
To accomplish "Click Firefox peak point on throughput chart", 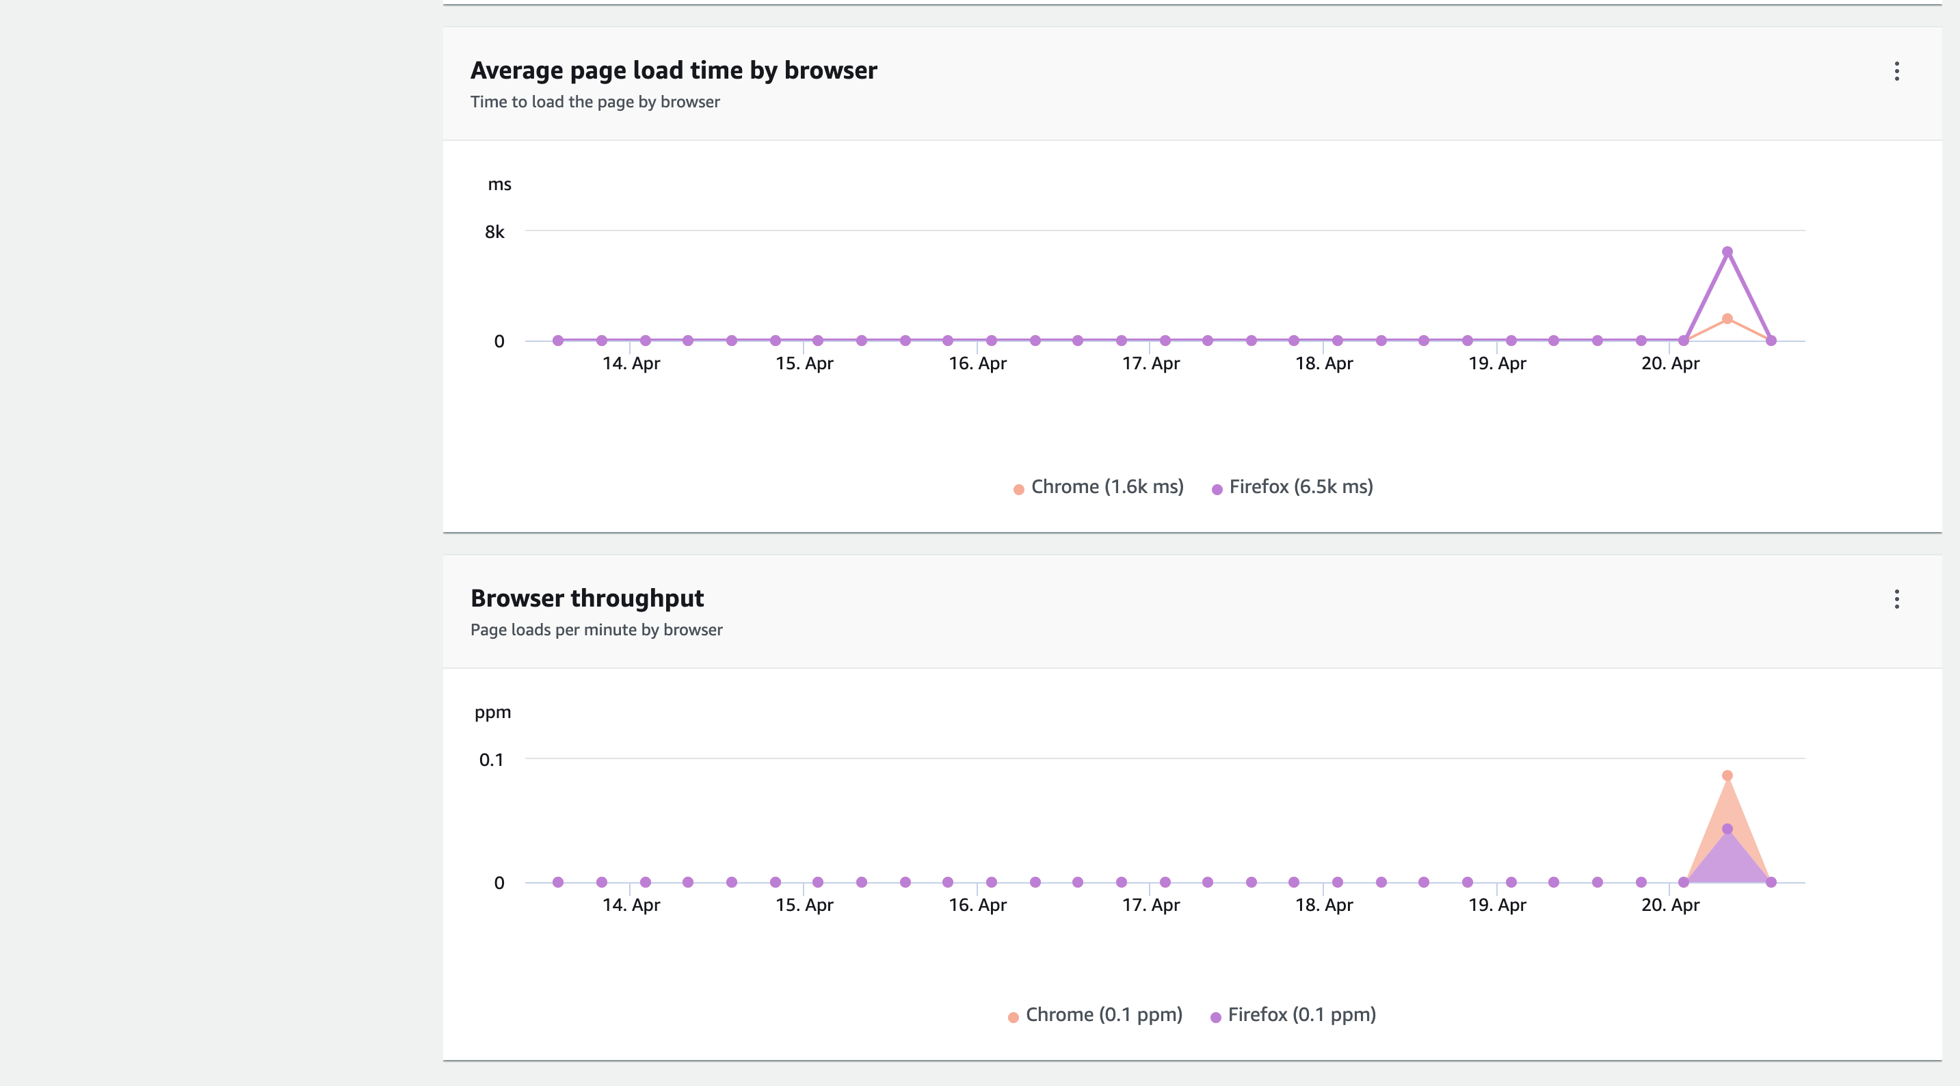I will click(x=1727, y=830).
